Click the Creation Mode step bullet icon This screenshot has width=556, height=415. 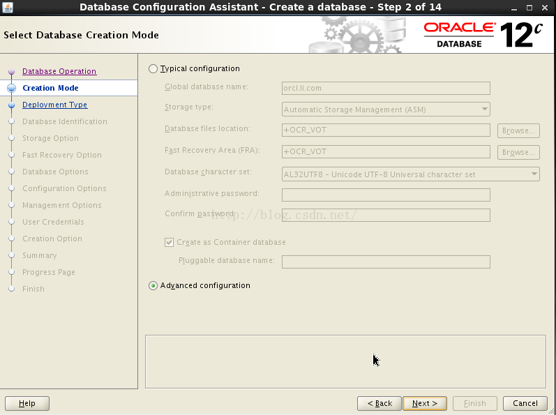click(11, 88)
